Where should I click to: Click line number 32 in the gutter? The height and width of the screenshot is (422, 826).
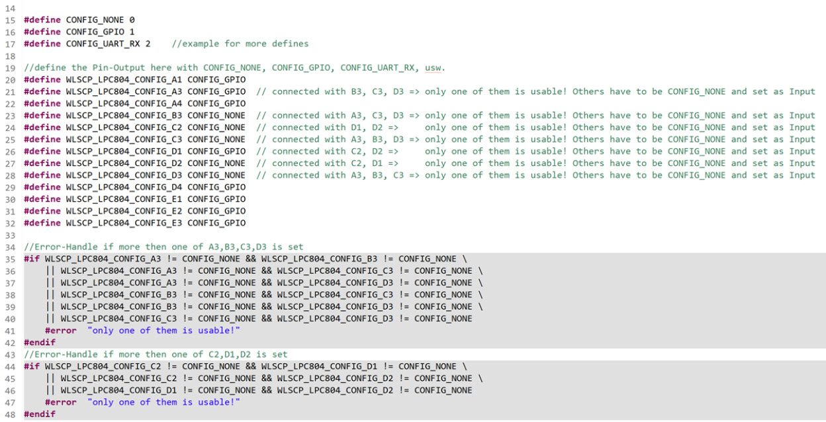click(x=10, y=222)
